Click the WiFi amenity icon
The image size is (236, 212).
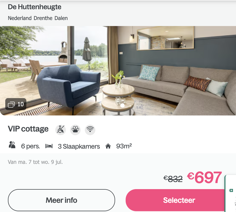click(90, 130)
